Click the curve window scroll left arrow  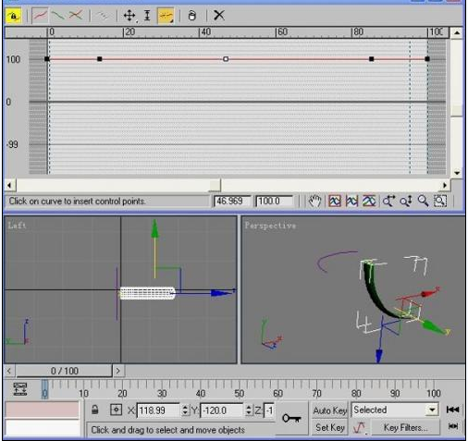tap(9, 185)
